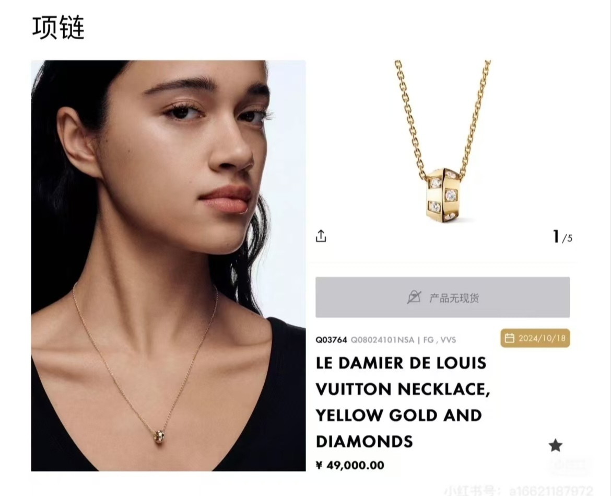Viewport: 611px width, 496px height.
Task: Click the ¥ 49,000.00 price
Action: (x=350, y=465)
